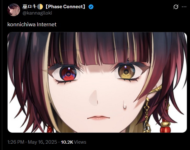Click the character's red eye in image
This screenshot has width=190, height=150.
68,74
